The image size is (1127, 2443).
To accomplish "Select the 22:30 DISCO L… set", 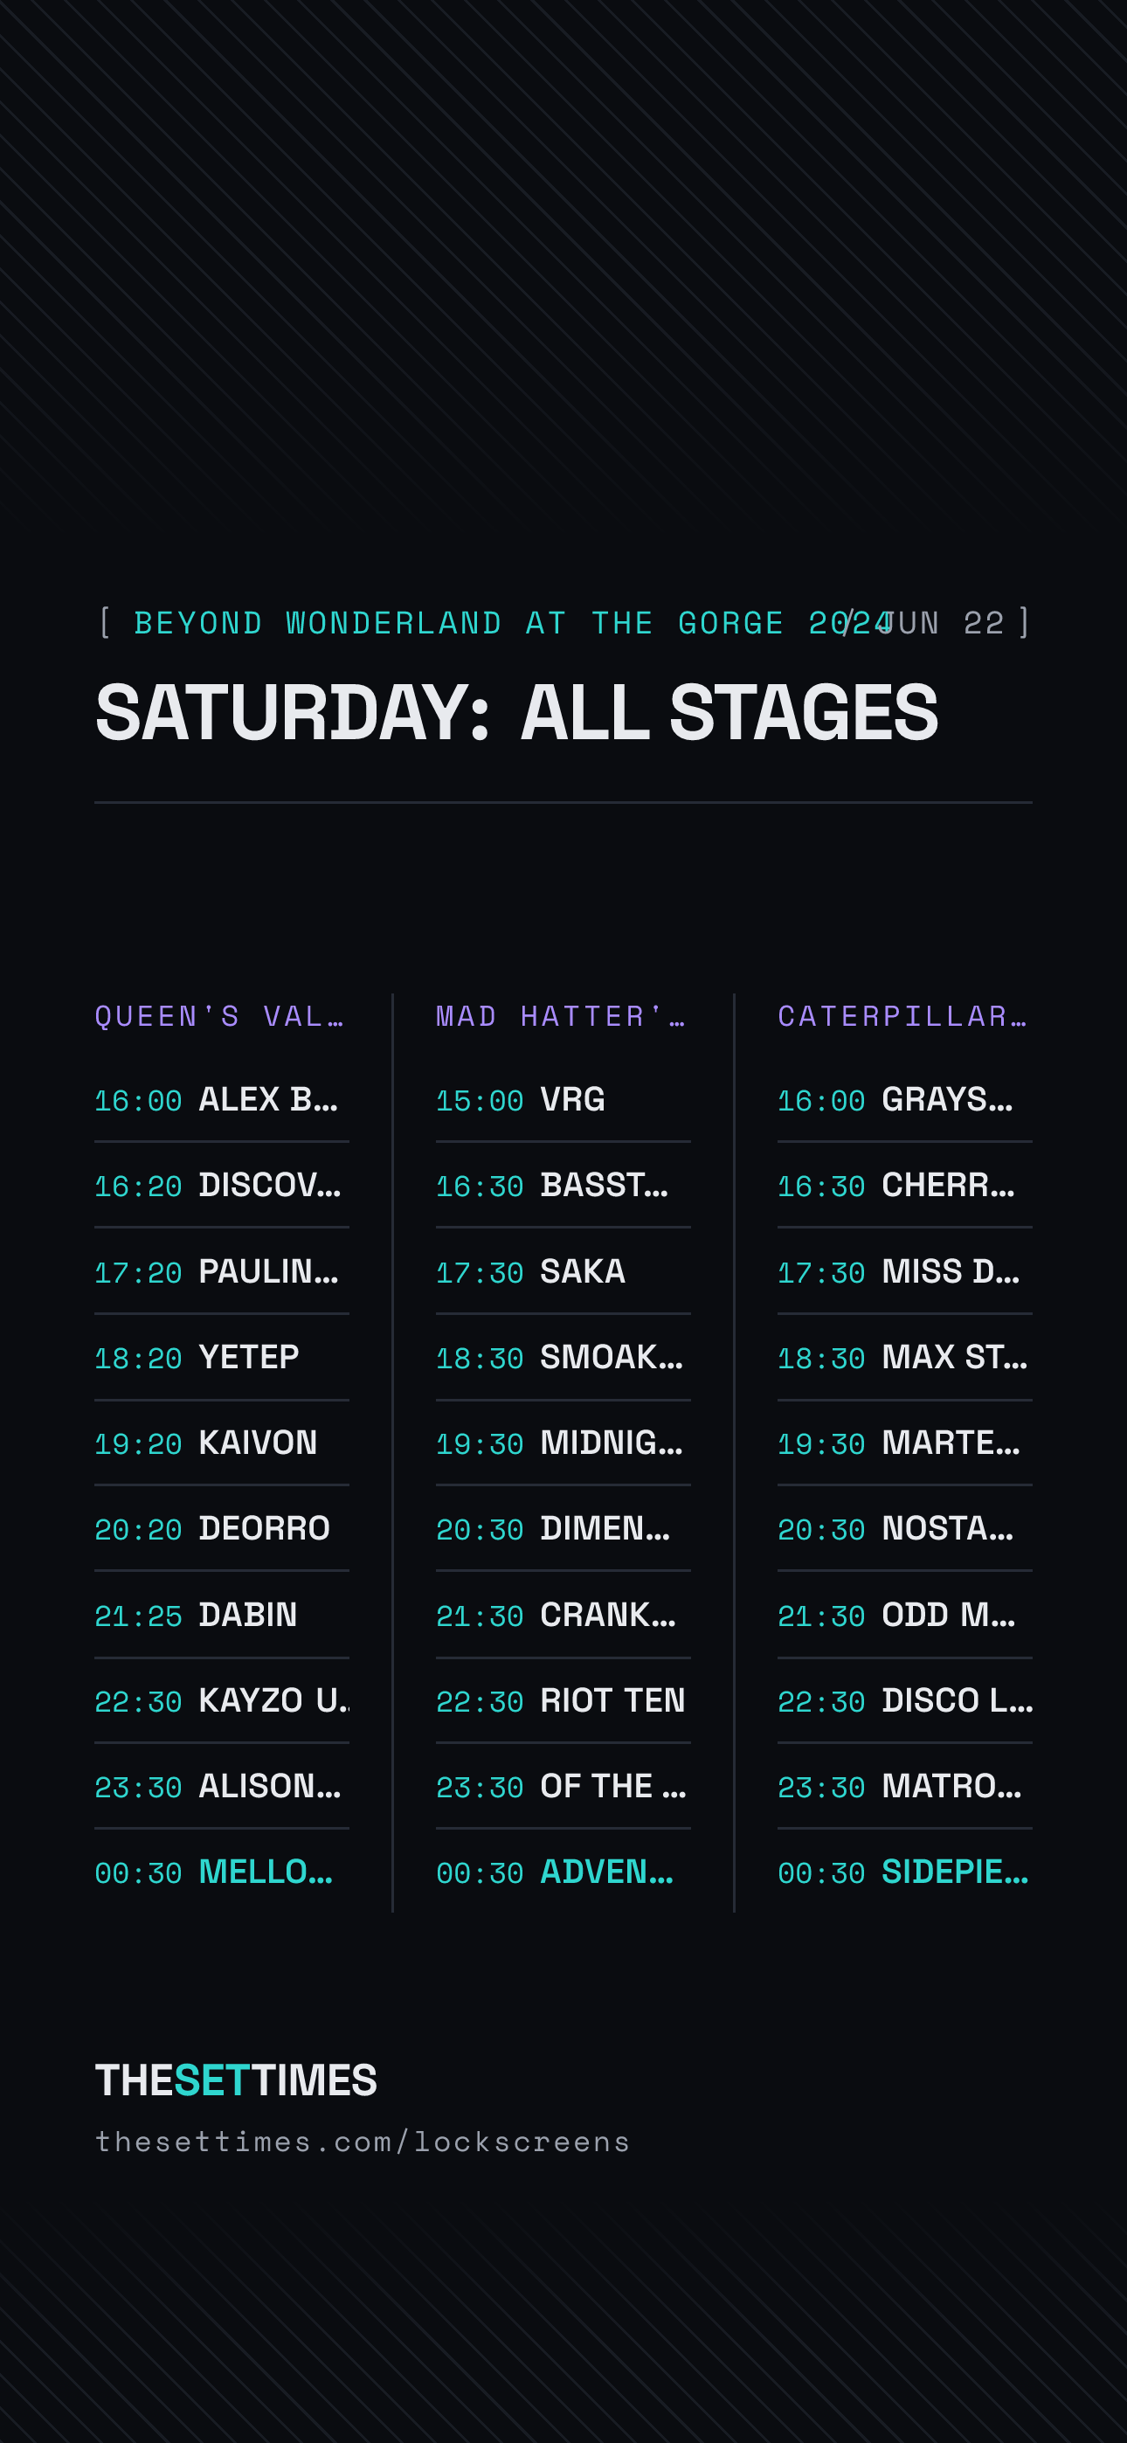I will click(x=904, y=1700).
